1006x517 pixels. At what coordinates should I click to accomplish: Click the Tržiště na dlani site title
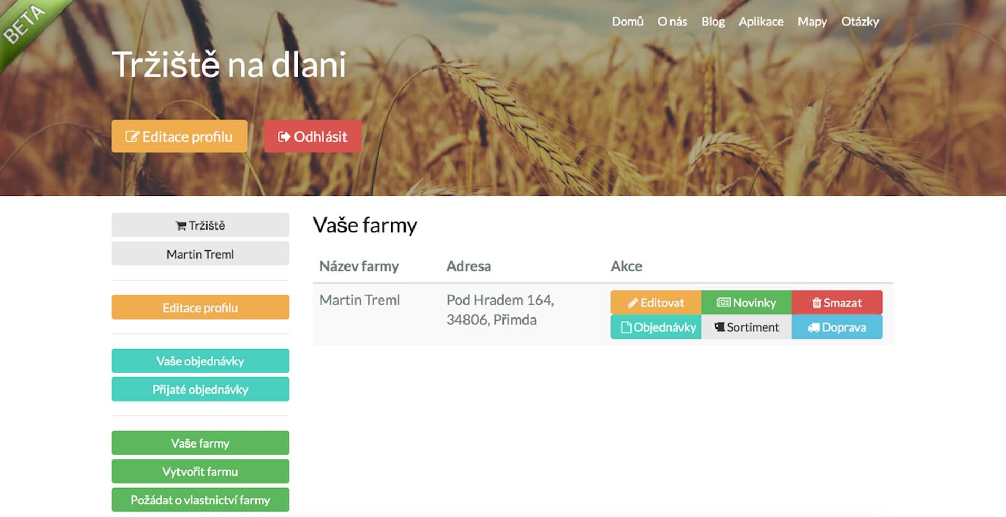[x=229, y=65]
